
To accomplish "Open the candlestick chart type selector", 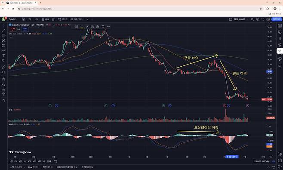I will point(37,19).
